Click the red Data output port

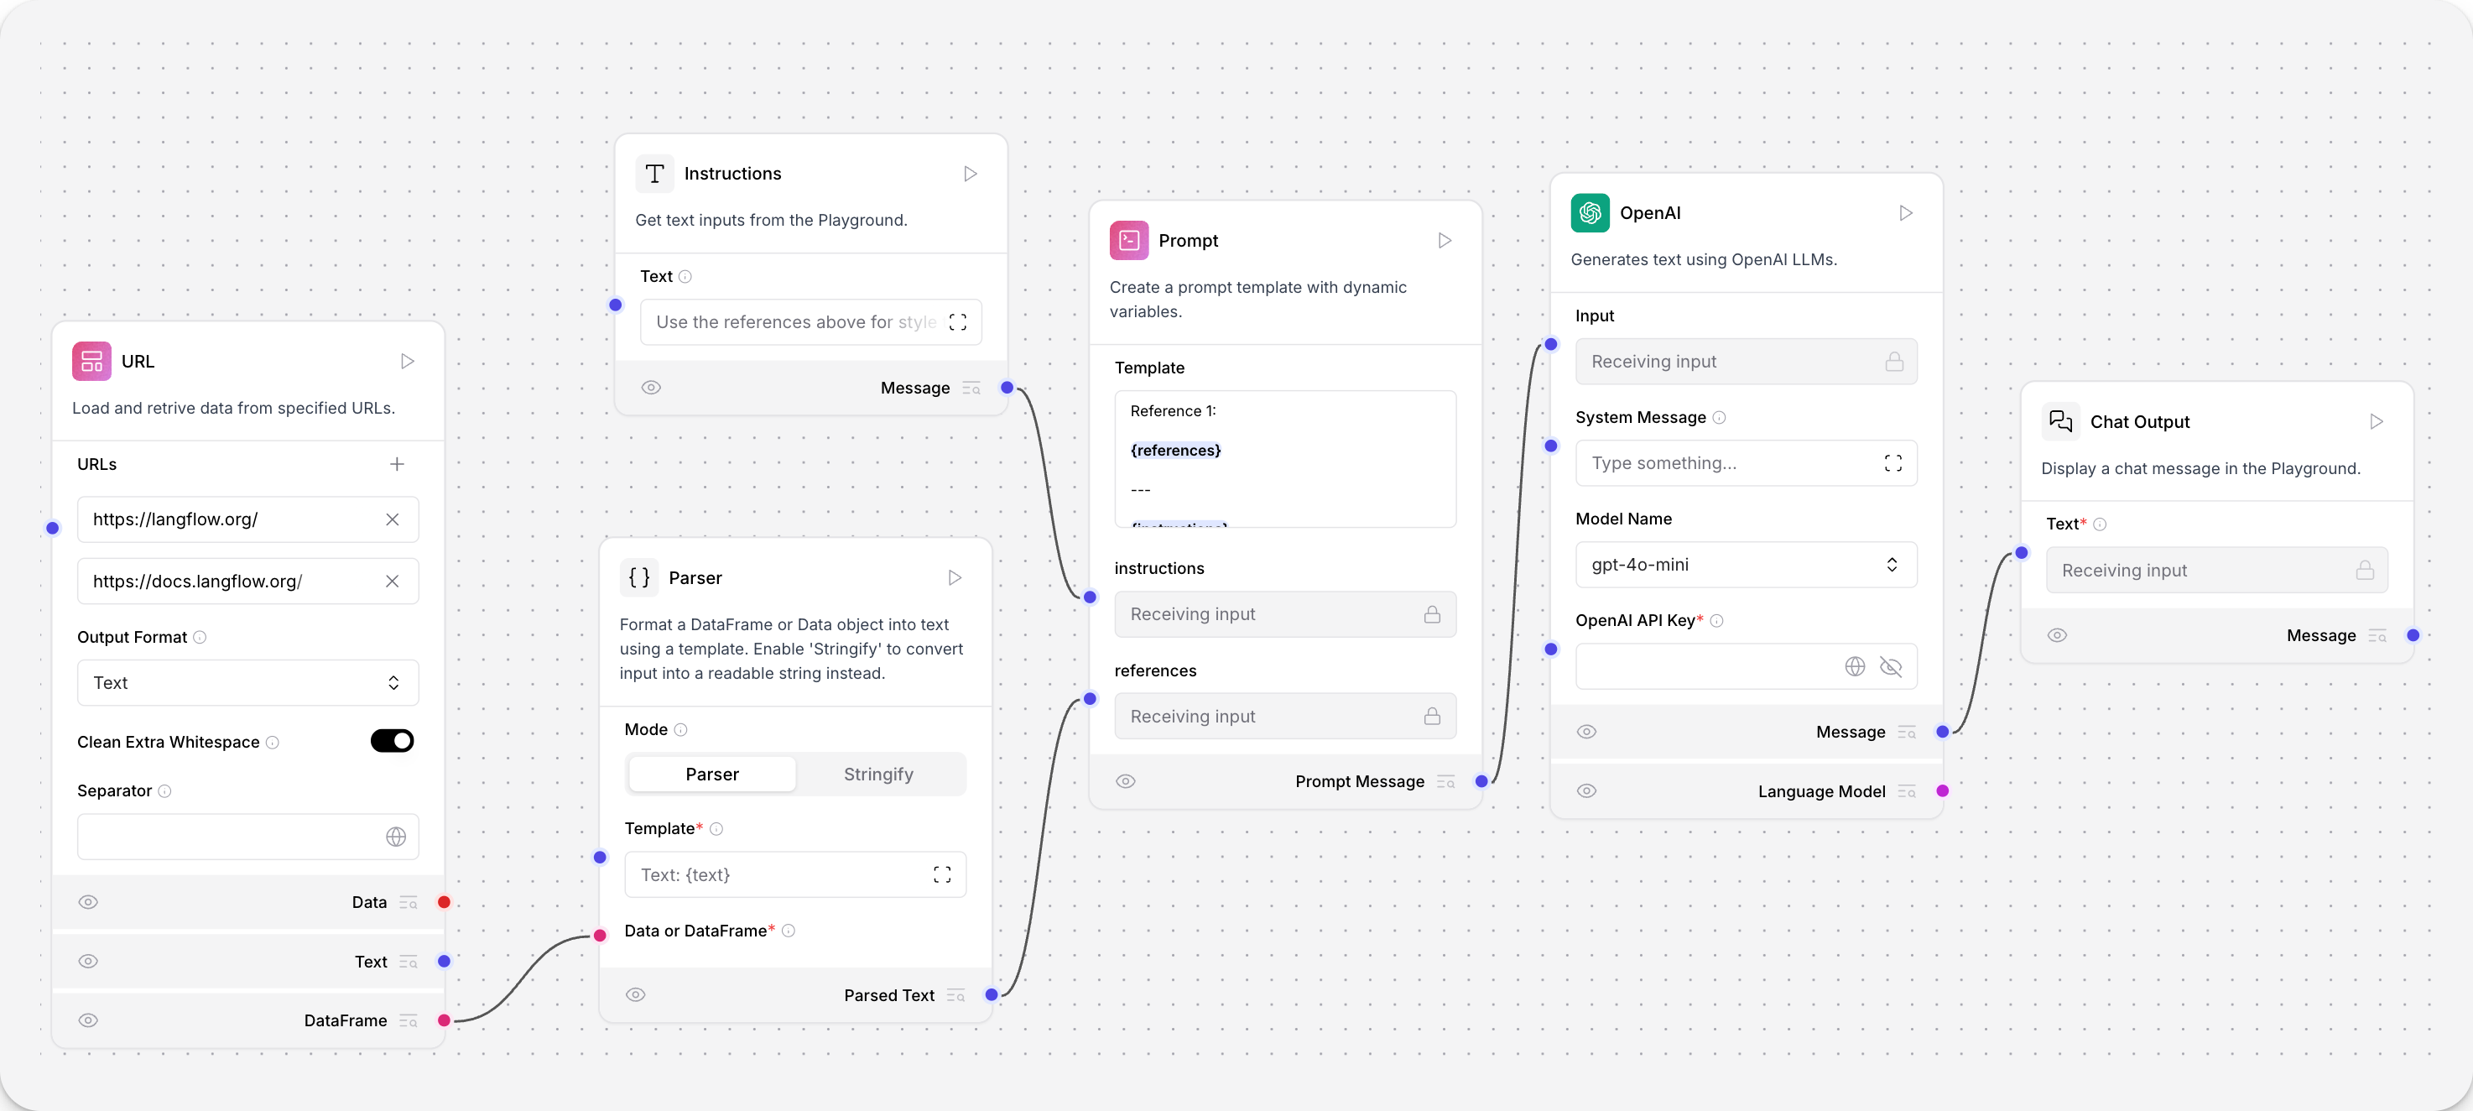pos(444,903)
